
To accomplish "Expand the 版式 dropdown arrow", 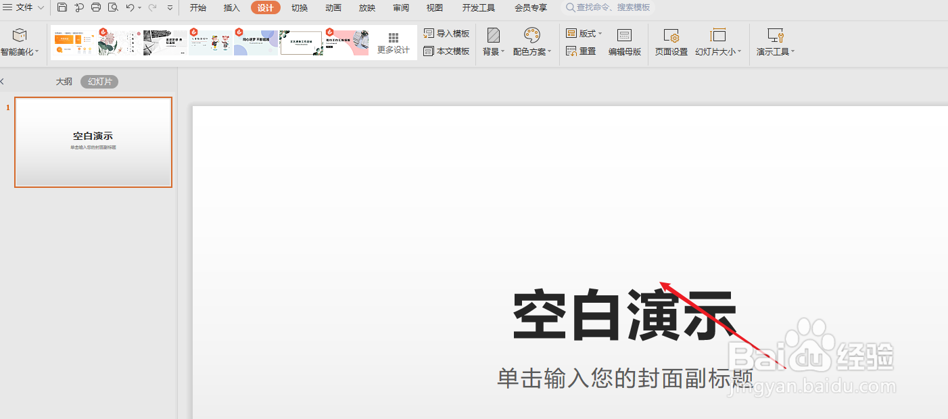I will [600, 34].
